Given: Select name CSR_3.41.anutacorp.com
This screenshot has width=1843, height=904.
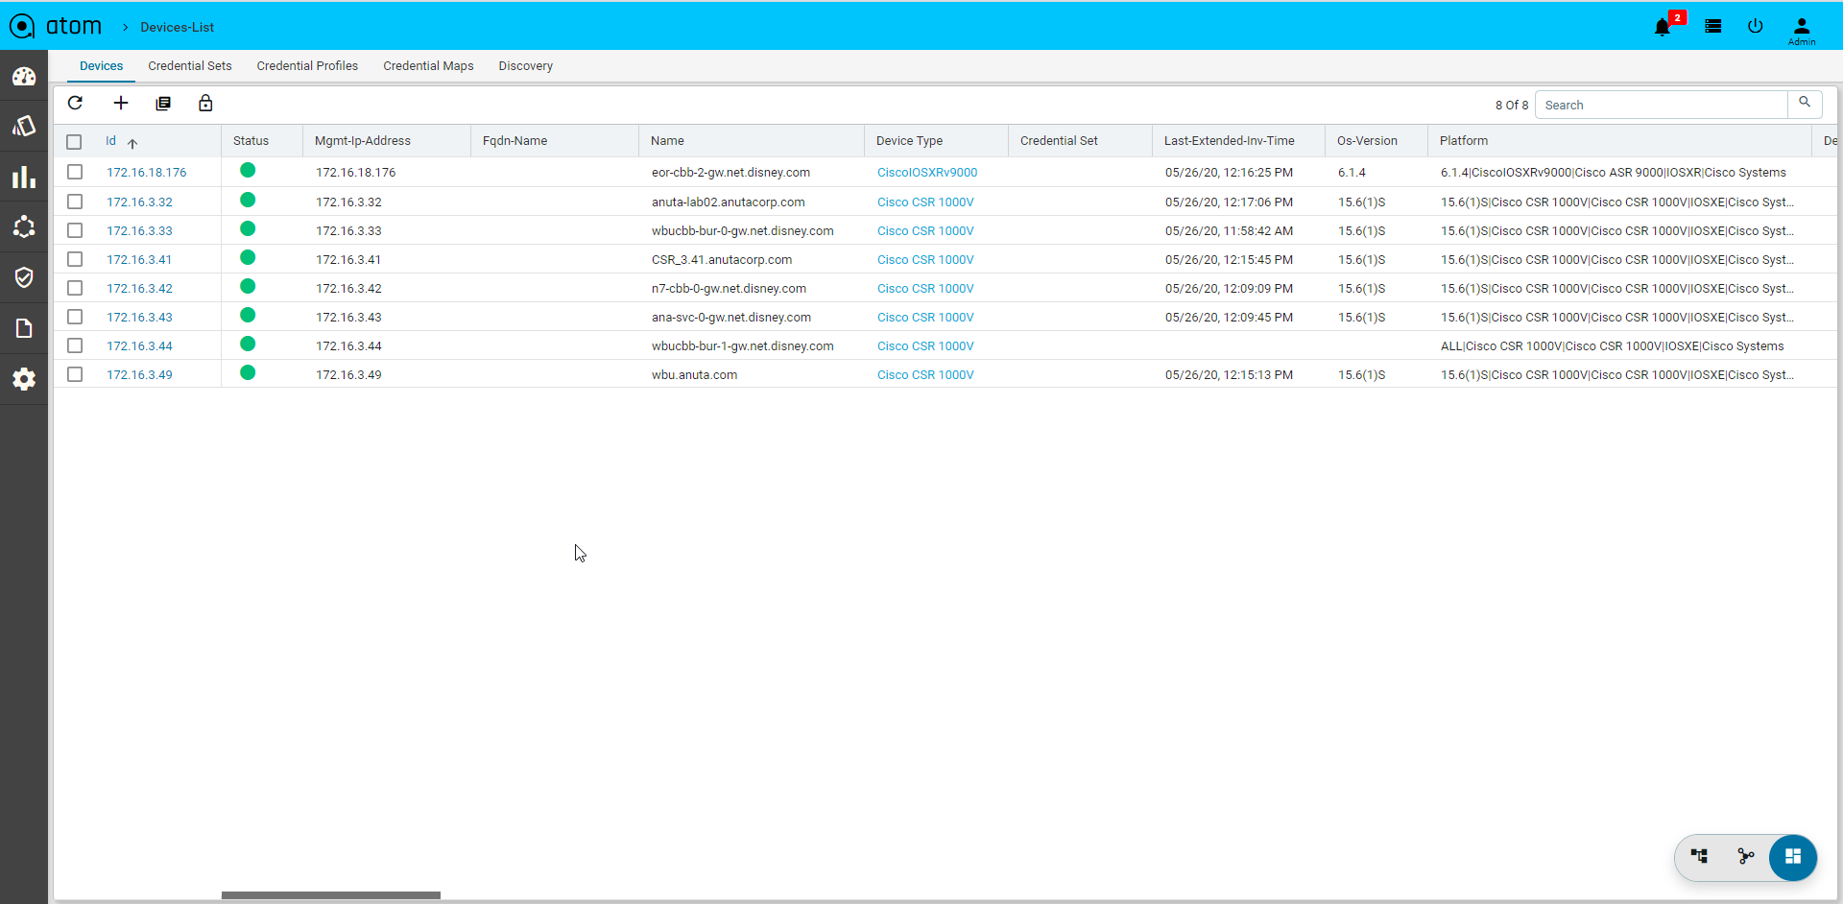Looking at the screenshot, I should pos(722,260).
